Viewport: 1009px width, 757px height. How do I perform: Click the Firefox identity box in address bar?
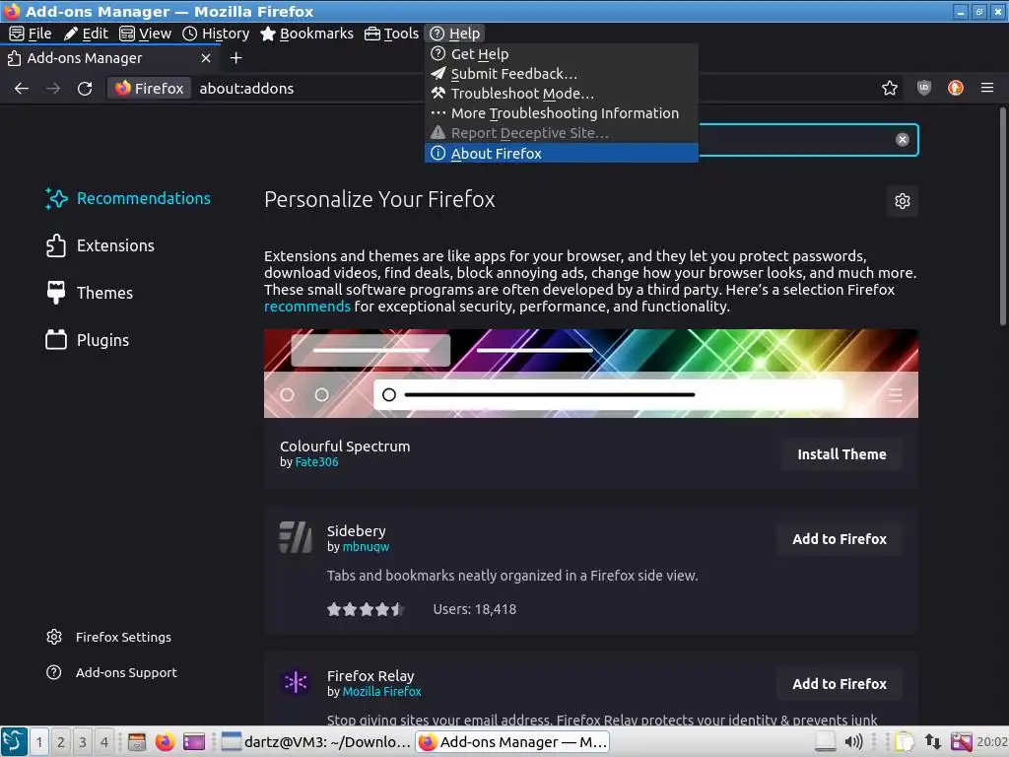coord(150,88)
